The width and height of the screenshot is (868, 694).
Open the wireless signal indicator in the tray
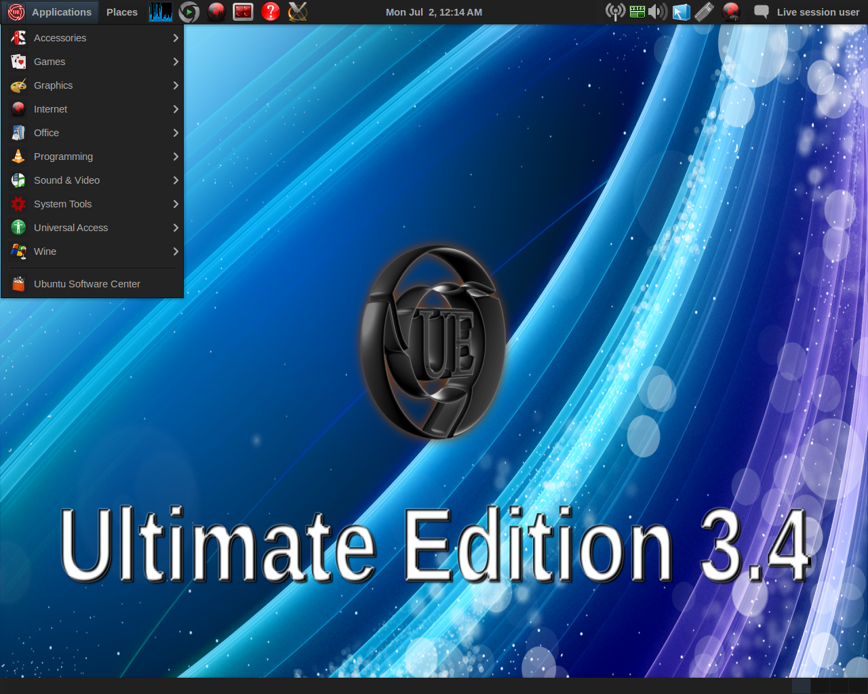tap(615, 12)
